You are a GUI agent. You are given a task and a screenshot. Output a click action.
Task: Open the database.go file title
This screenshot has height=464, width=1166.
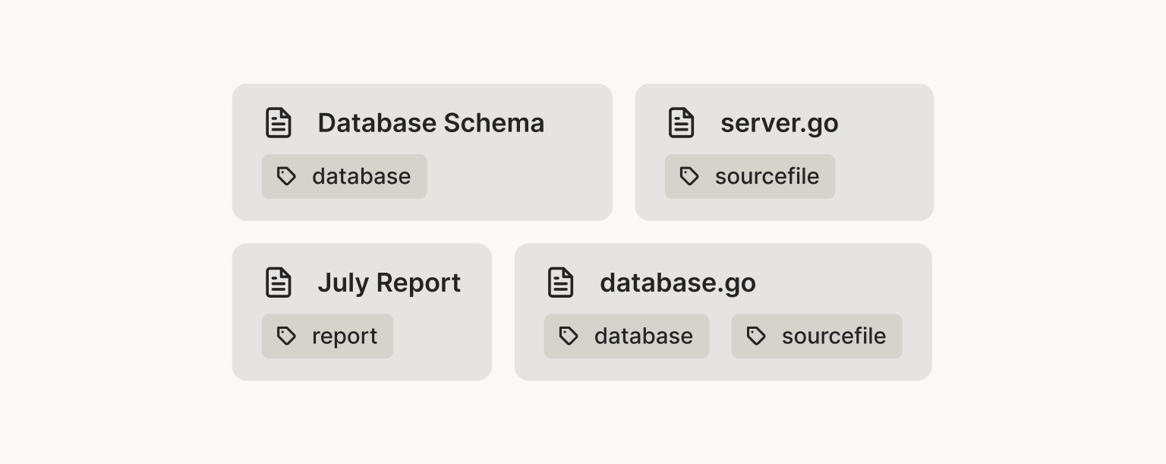(677, 283)
